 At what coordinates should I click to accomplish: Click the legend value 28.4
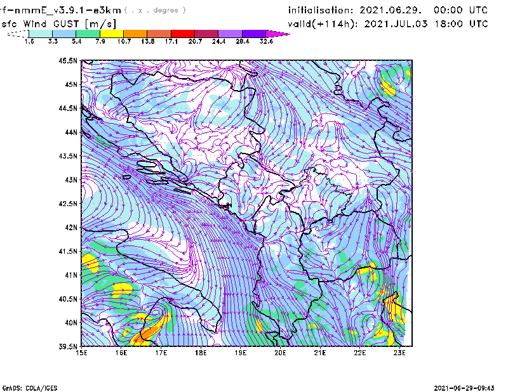coord(243,41)
